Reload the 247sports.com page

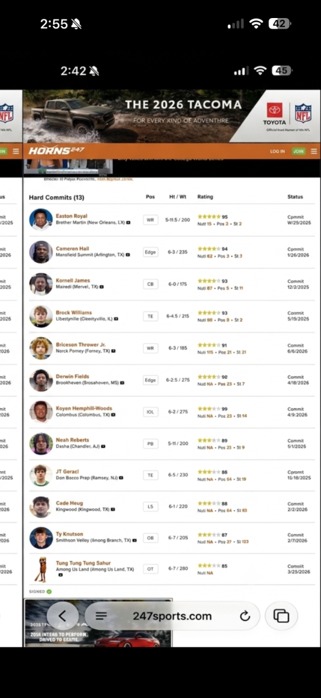245,616
